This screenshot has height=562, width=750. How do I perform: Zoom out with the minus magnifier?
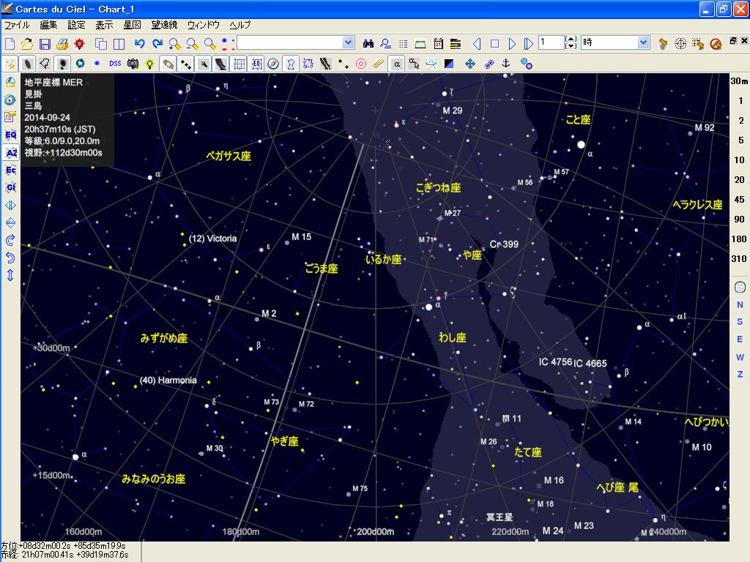pos(193,44)
